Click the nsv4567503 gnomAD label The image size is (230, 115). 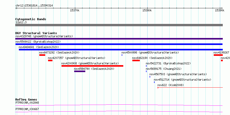pyautogui.click(x=178, y=74)
